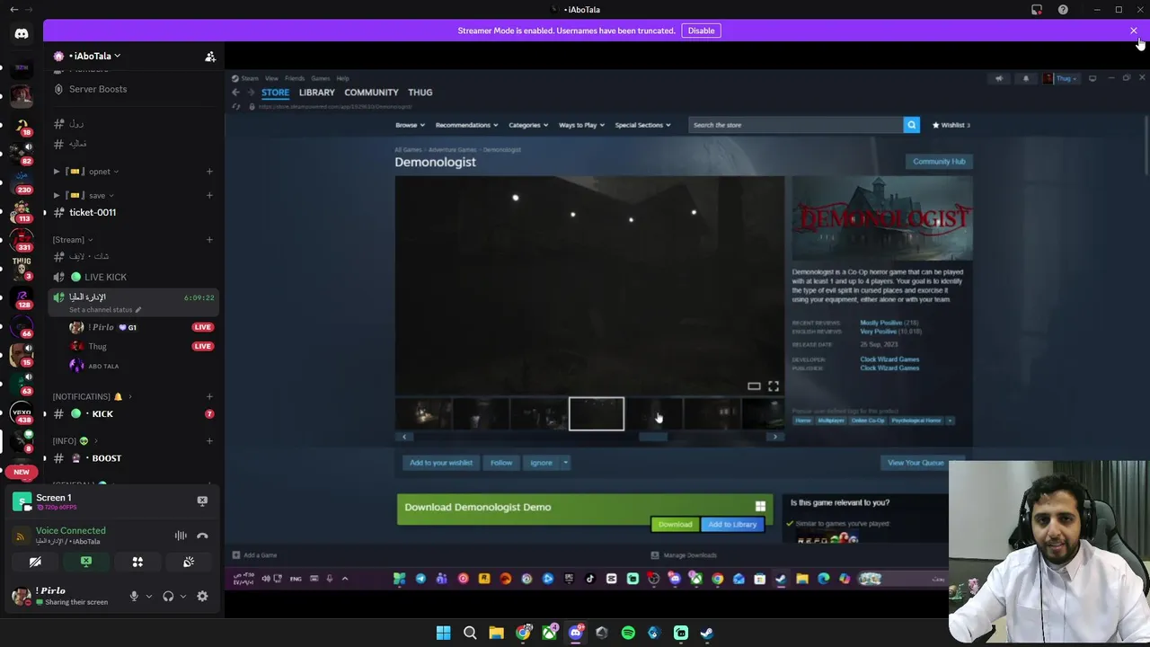Select the highlighted screenshot thumbnail
The width and height of the screenshot is (1150, 647).
[597, 413]
